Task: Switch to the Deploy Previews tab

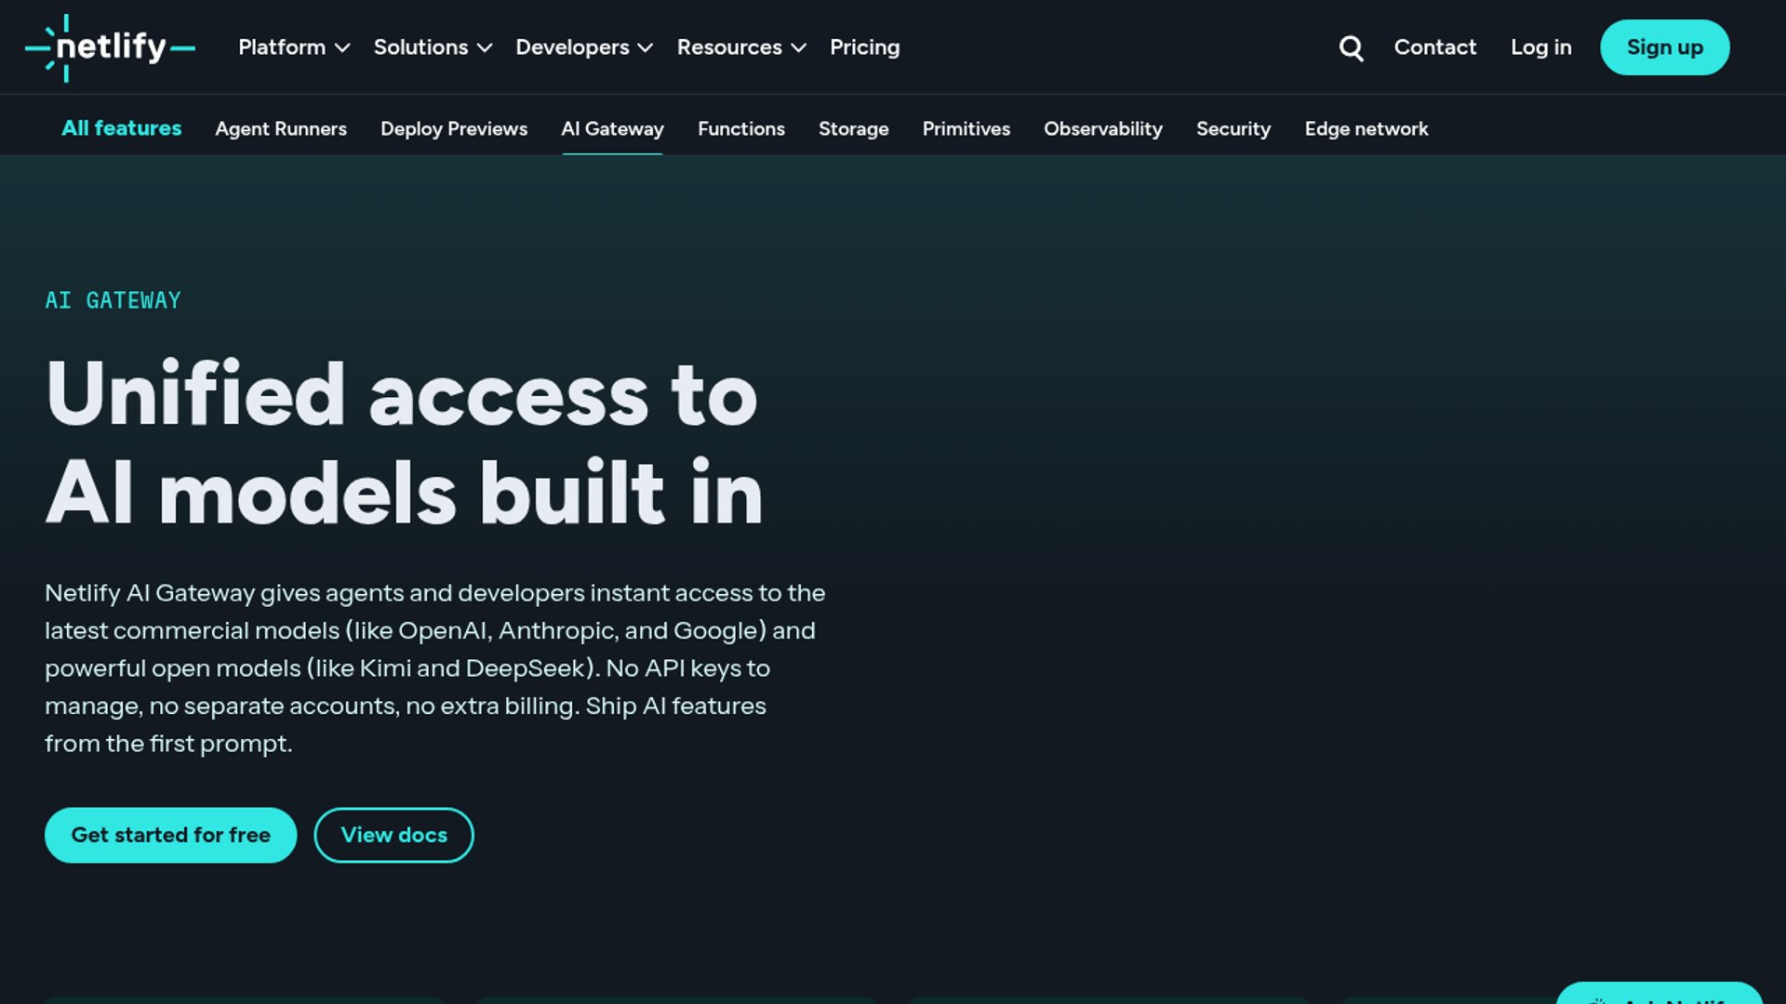Action: [x=454, y=129]
